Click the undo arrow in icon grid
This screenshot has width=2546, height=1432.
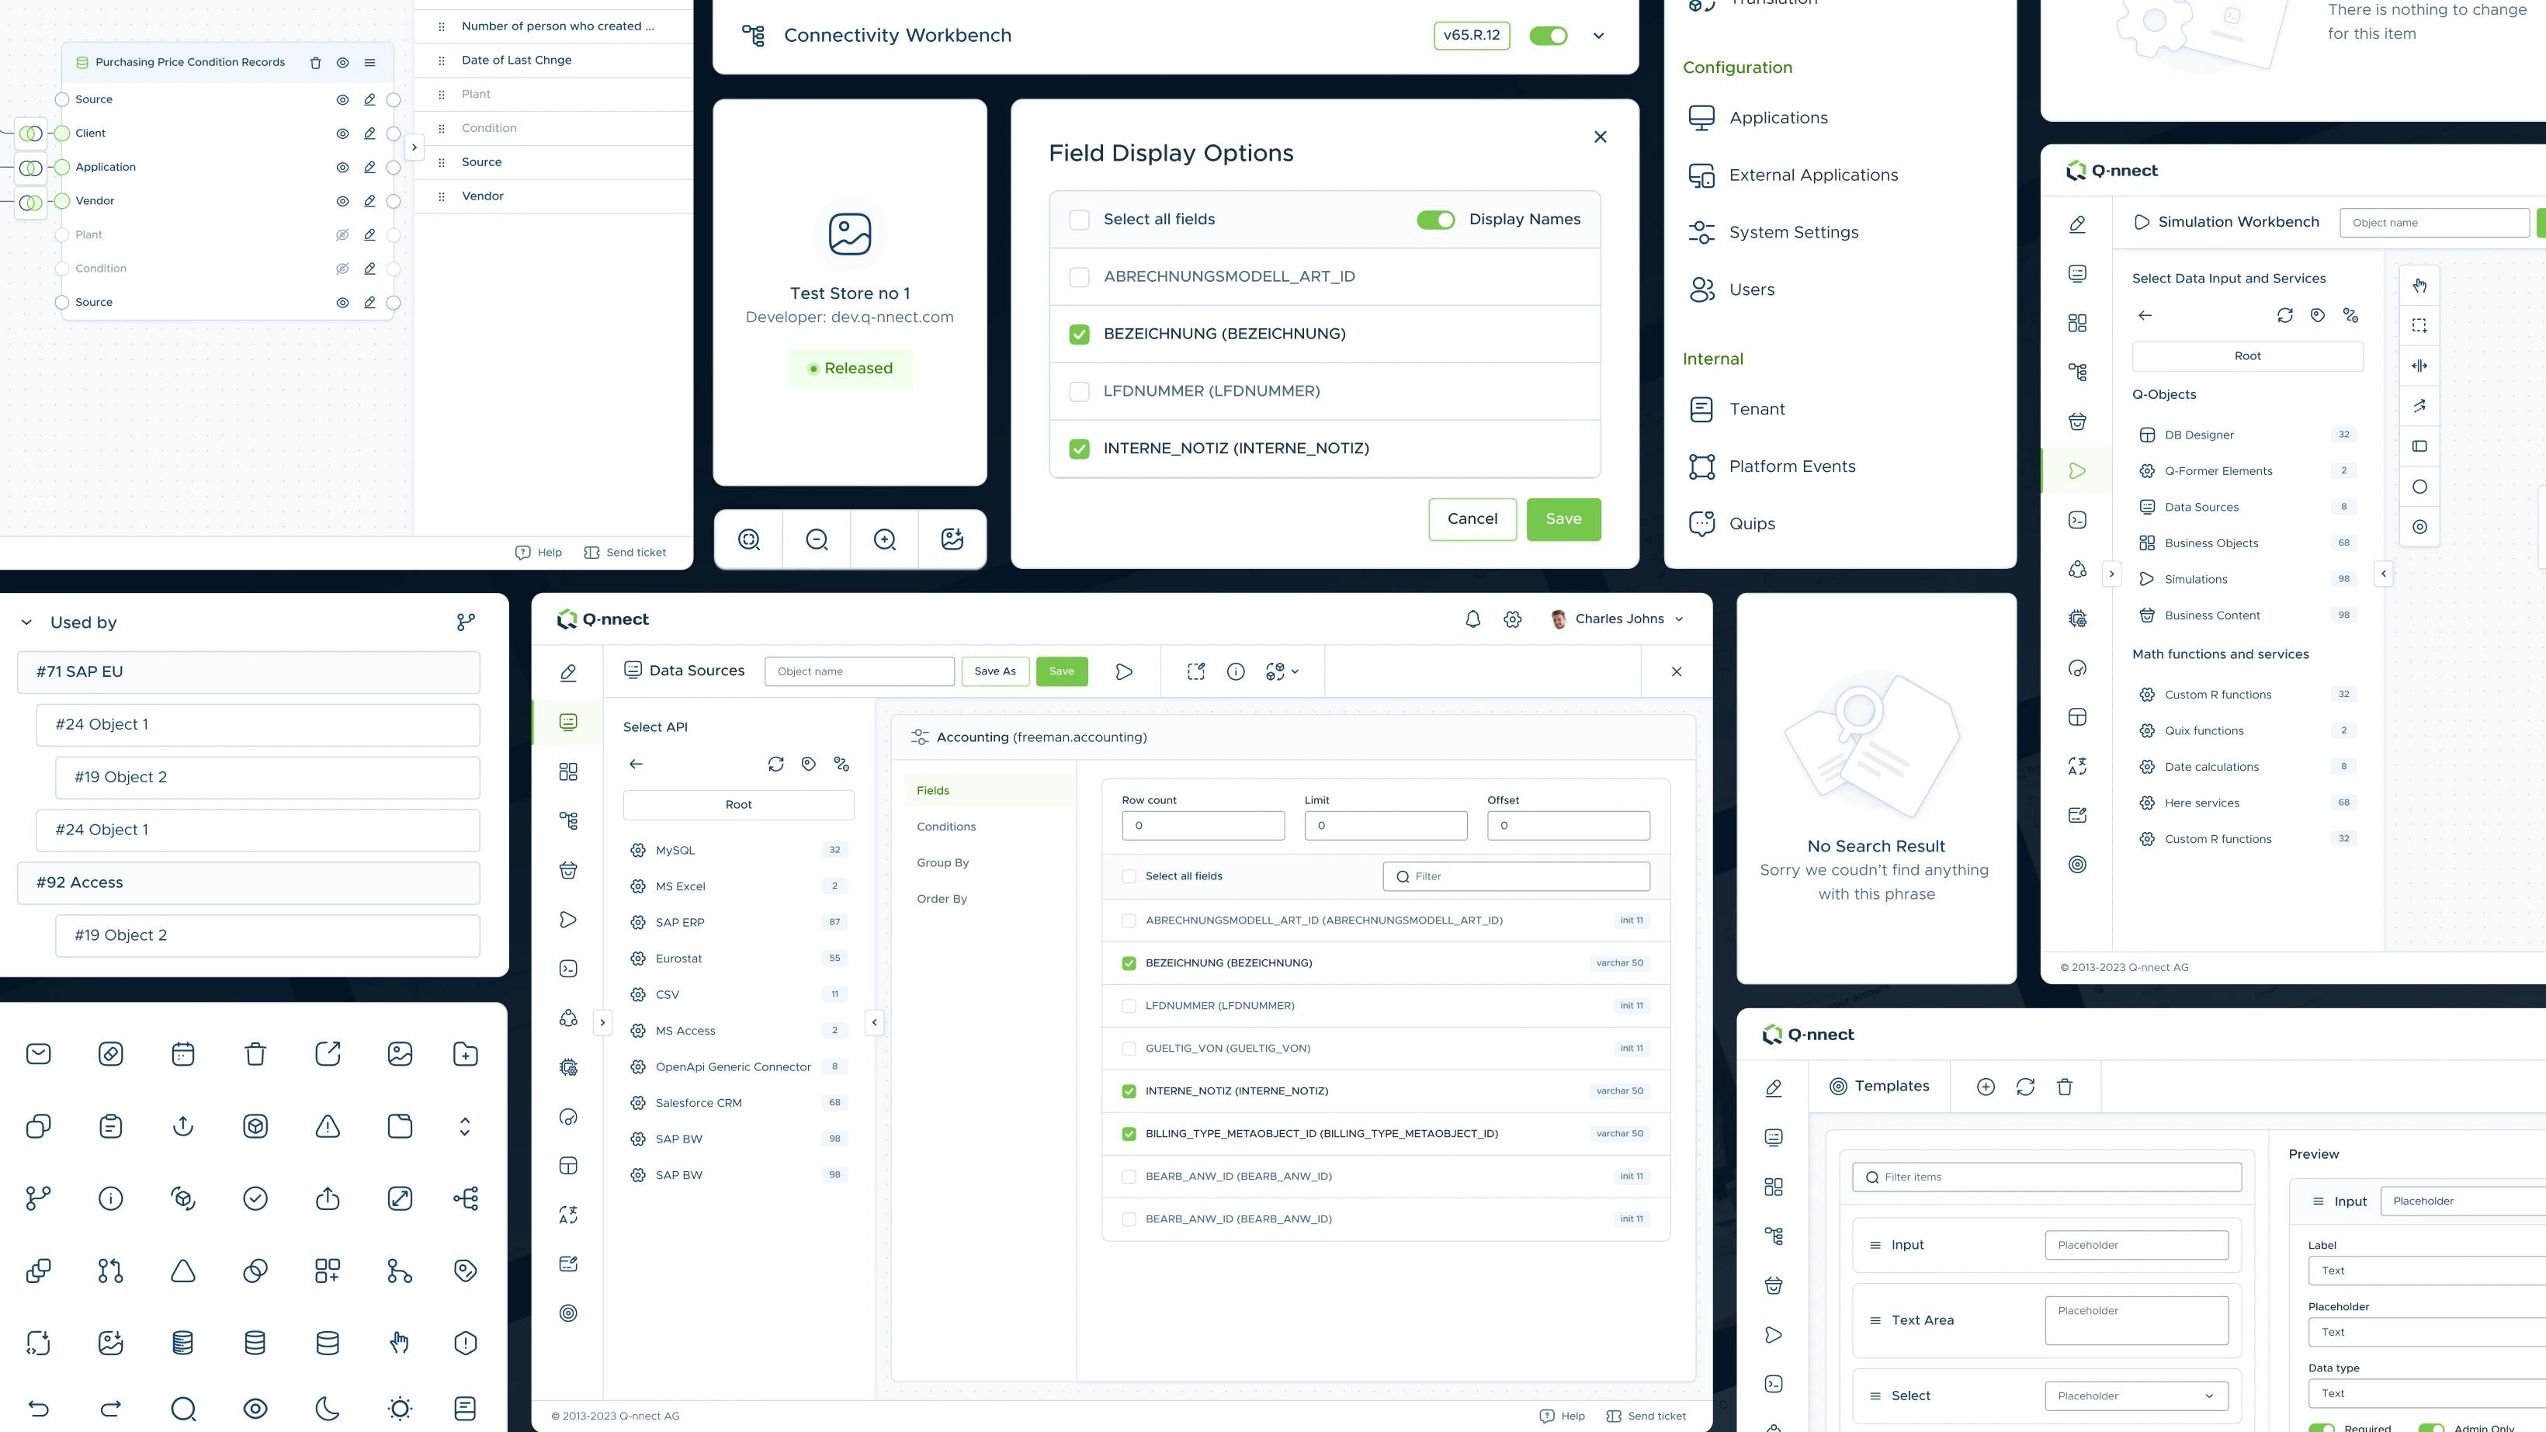pos(39,1407)
